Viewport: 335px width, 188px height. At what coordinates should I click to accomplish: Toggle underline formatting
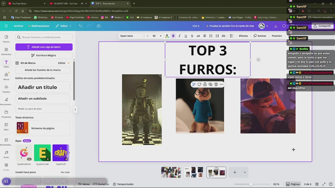186,36
